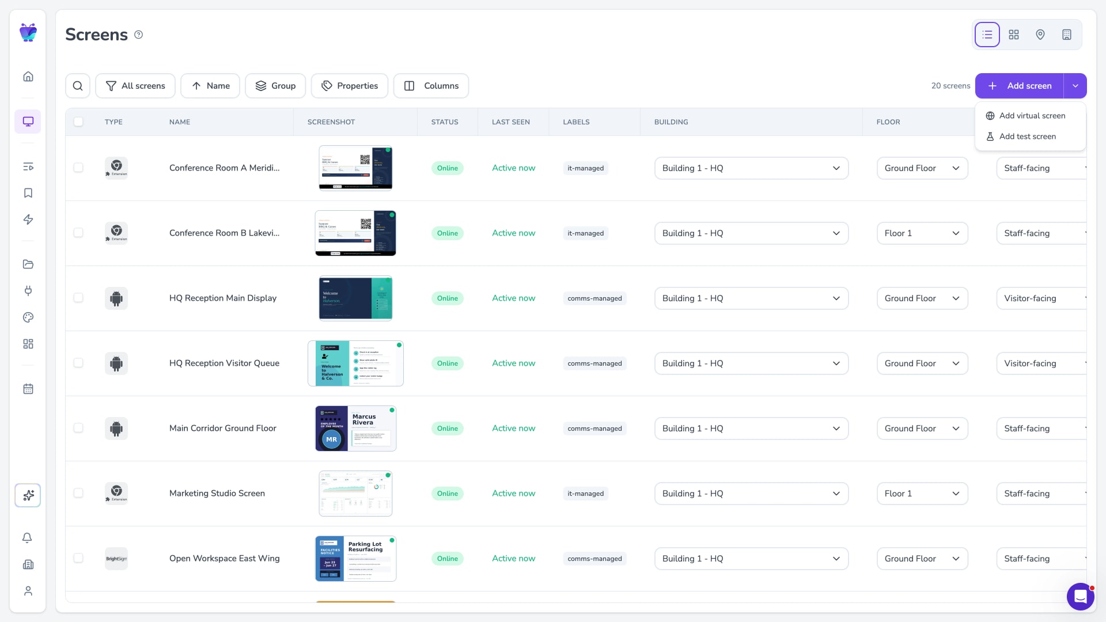Open the folder media icon in sidebar
Screen dimensions: 1106x622
[28, 264]
